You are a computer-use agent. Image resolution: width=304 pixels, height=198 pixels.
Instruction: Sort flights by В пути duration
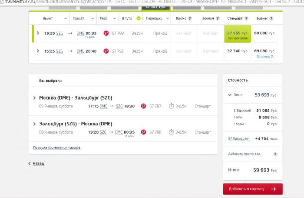(127, 18)
